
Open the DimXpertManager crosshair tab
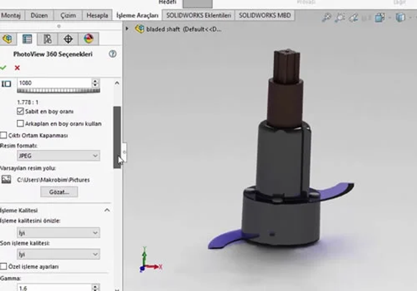[x=68, y=39]
